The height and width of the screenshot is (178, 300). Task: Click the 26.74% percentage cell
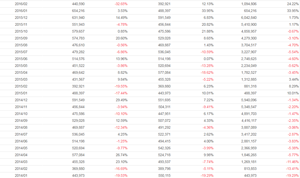[x=122, y=155]
